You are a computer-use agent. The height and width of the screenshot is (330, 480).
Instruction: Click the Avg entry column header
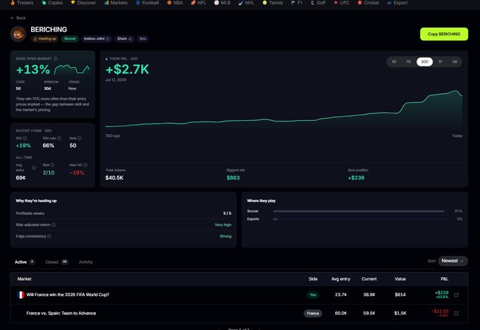pos(341,279)
